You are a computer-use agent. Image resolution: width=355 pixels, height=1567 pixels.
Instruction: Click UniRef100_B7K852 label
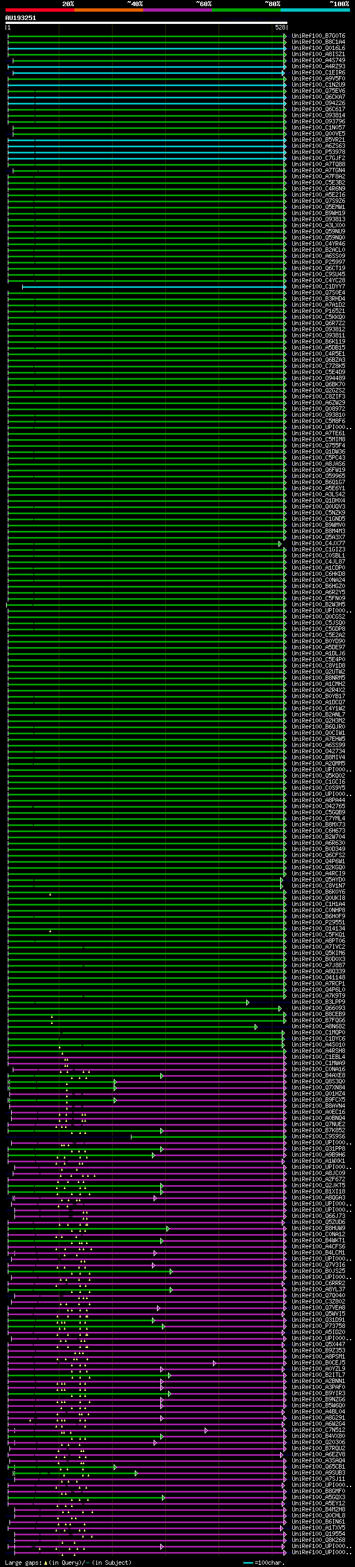pyautogui.click(x=318, y=1131)
